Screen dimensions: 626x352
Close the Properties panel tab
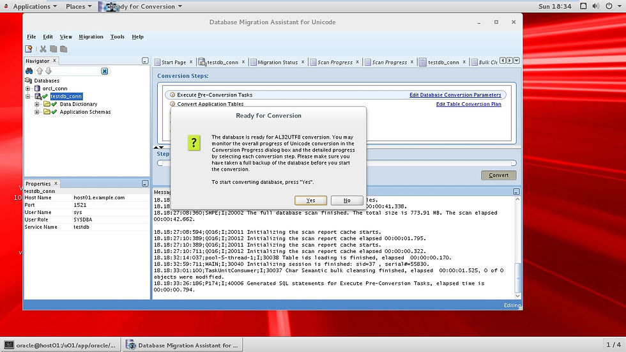56,183
